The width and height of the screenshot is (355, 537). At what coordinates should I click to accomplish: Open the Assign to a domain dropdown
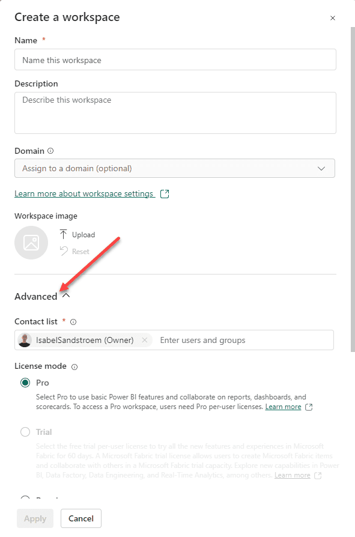pos(175,168)
